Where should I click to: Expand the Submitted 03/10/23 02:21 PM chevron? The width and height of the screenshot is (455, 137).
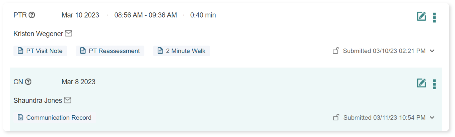click(432, 51)
